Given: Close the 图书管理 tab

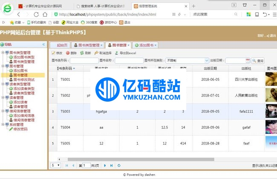Looking at the screenshot, I should click(128, 45).
